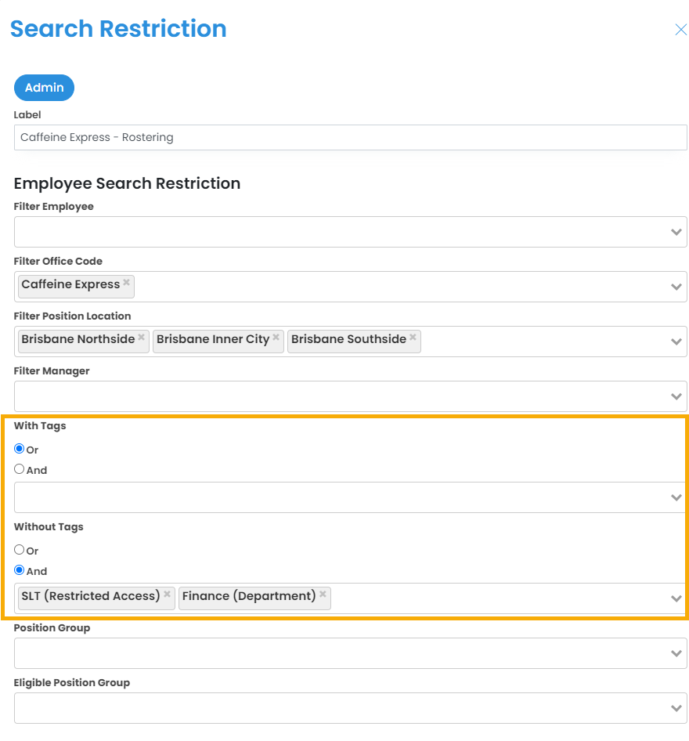Select And under Without Tags
689x741 pixels.
(x=20, y=570)
